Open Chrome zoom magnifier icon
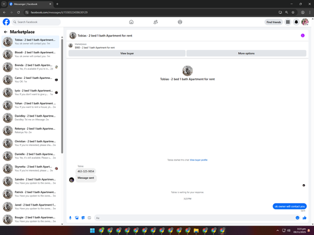This screenshot has width=314, height=235. click(x=286, y=13)
